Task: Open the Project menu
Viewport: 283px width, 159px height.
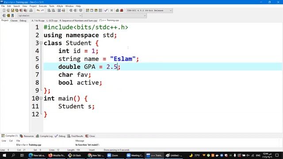Action: [x=33, y=6]
